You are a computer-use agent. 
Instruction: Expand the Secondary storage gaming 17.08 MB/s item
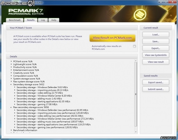click(x=15, y=104)
